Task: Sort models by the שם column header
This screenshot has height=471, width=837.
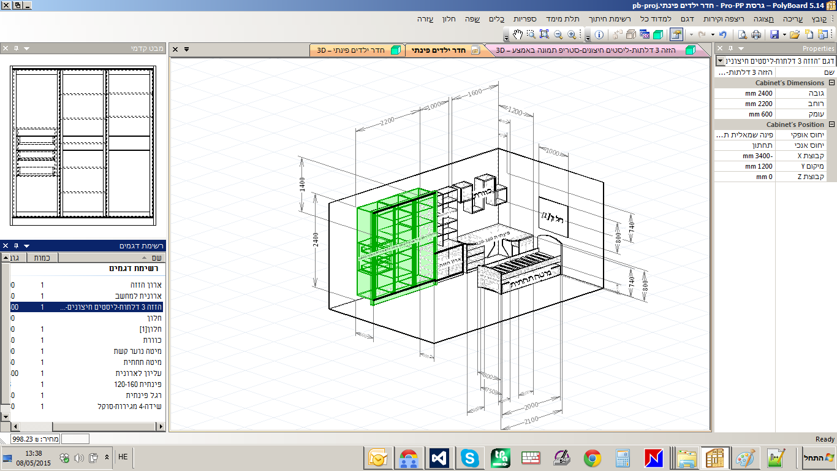Action: [112, 258]
